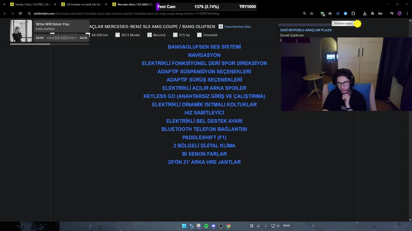Open the green shield extension with badge

pyautogui.click(x=323, y=13)
